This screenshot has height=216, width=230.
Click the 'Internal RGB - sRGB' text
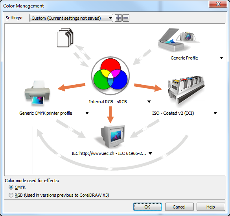point(108,102)
